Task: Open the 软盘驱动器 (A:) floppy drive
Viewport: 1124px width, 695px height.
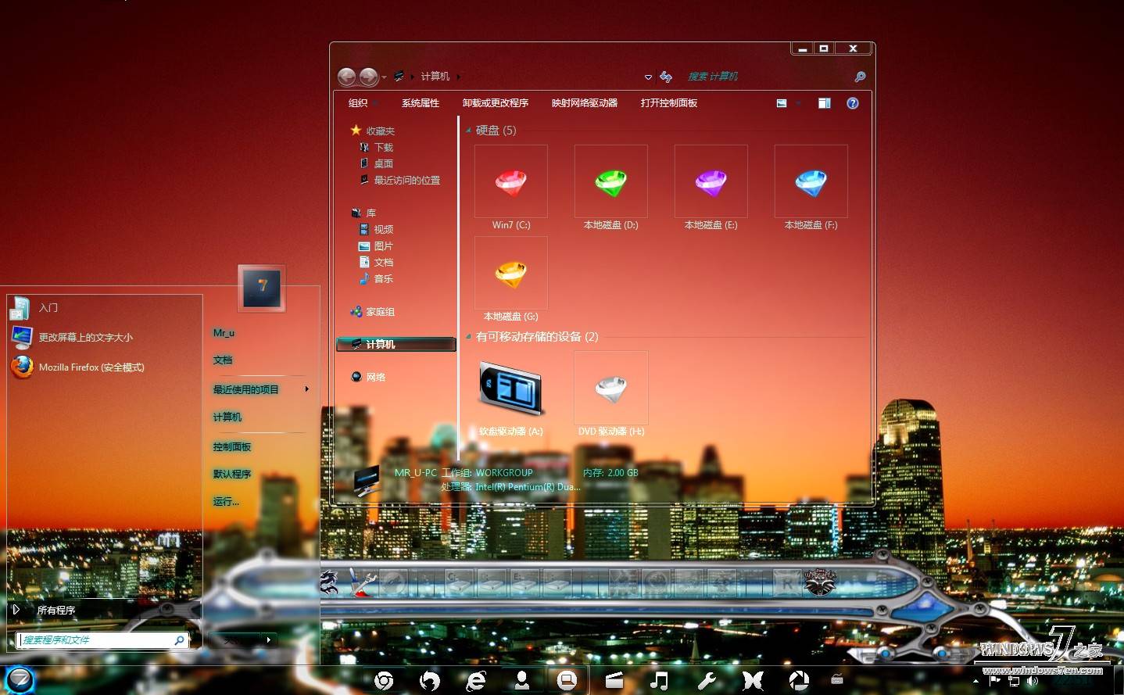Action: 510,389
